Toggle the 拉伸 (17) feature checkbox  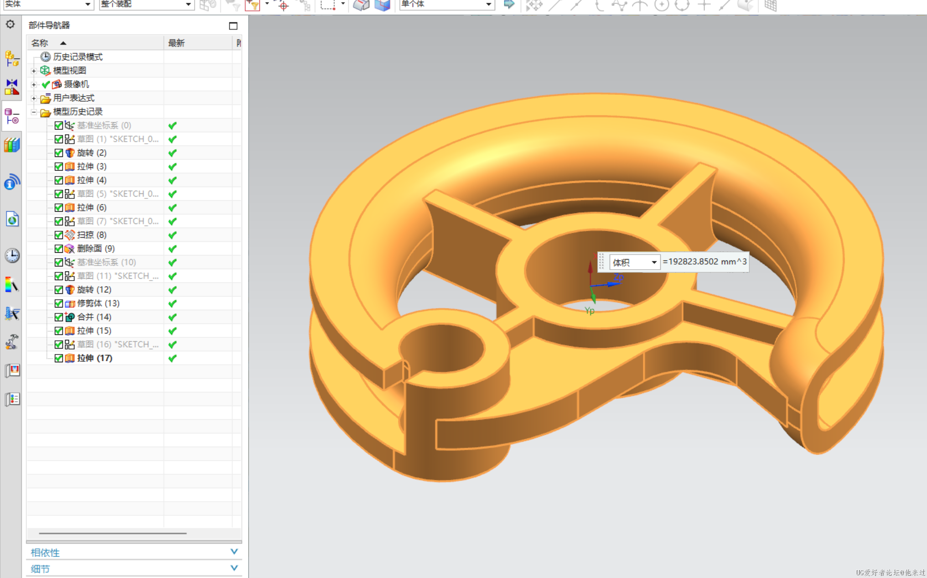pos(58,358)
